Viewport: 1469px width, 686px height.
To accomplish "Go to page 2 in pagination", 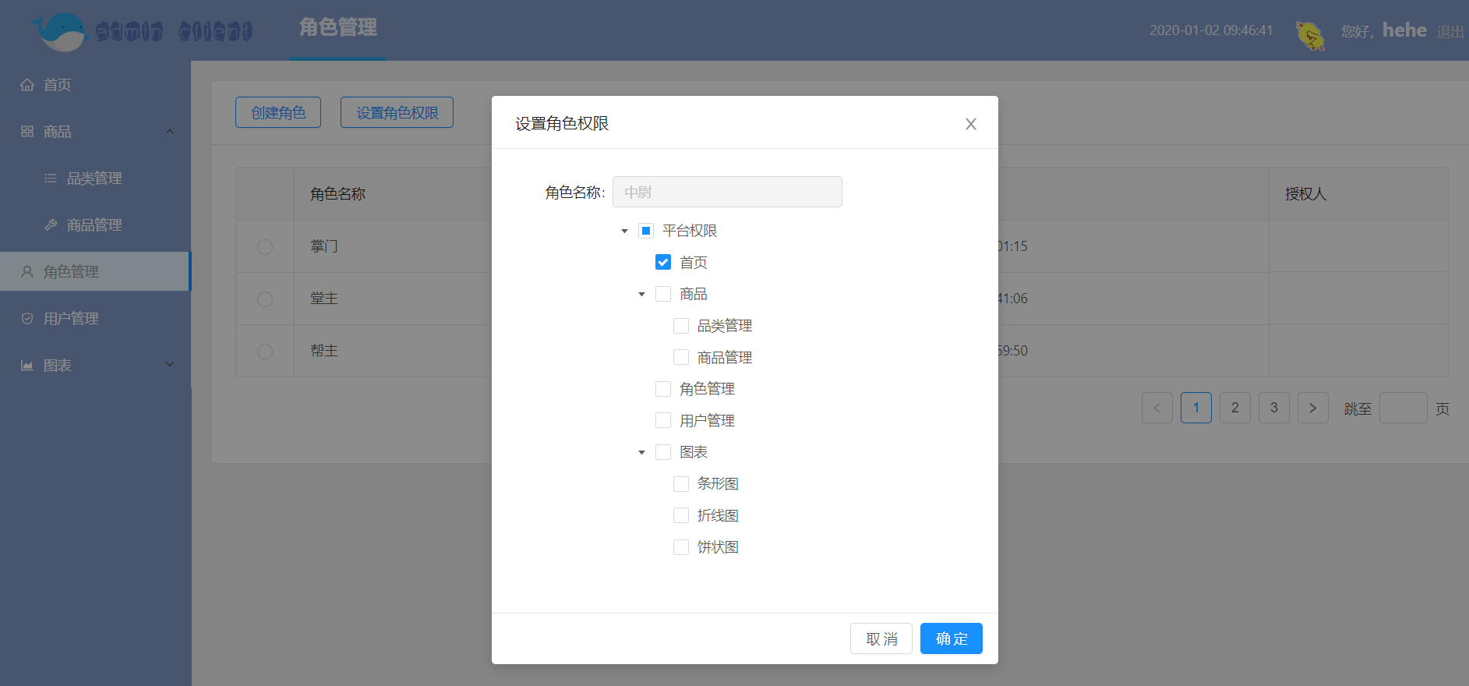I will 1235,408.
